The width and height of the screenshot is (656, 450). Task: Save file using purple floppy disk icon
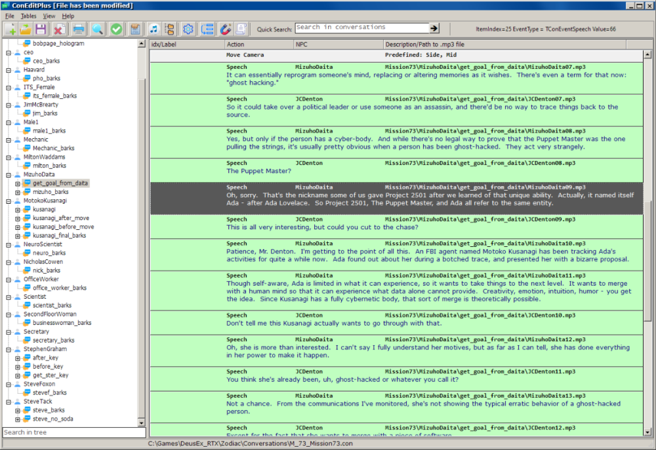(41, 29)
